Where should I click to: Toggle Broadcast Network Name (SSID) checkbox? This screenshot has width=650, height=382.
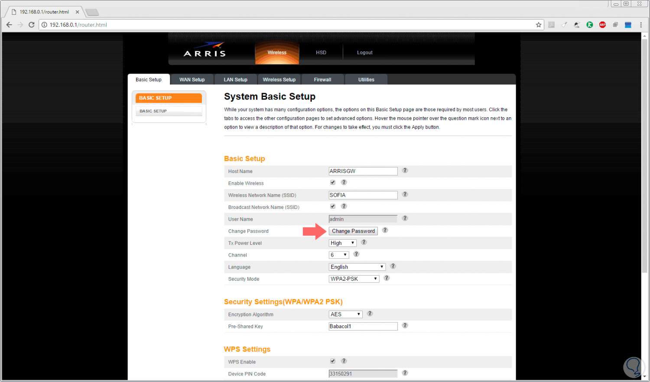point(333,206)
